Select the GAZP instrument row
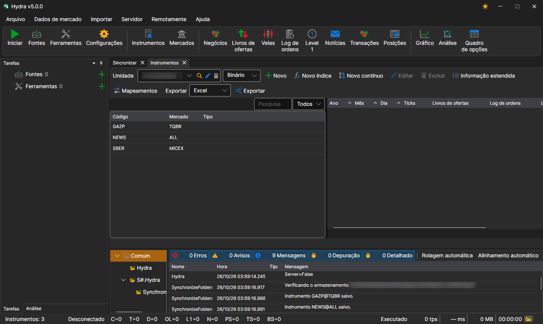This screenshot has width=543, height=324. pos(218,127)
